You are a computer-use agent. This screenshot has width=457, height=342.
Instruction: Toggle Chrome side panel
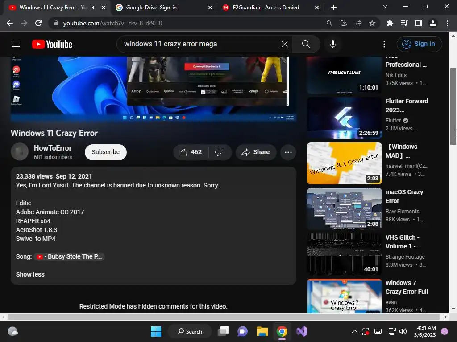pyautogui.click(x=419, y=23)
